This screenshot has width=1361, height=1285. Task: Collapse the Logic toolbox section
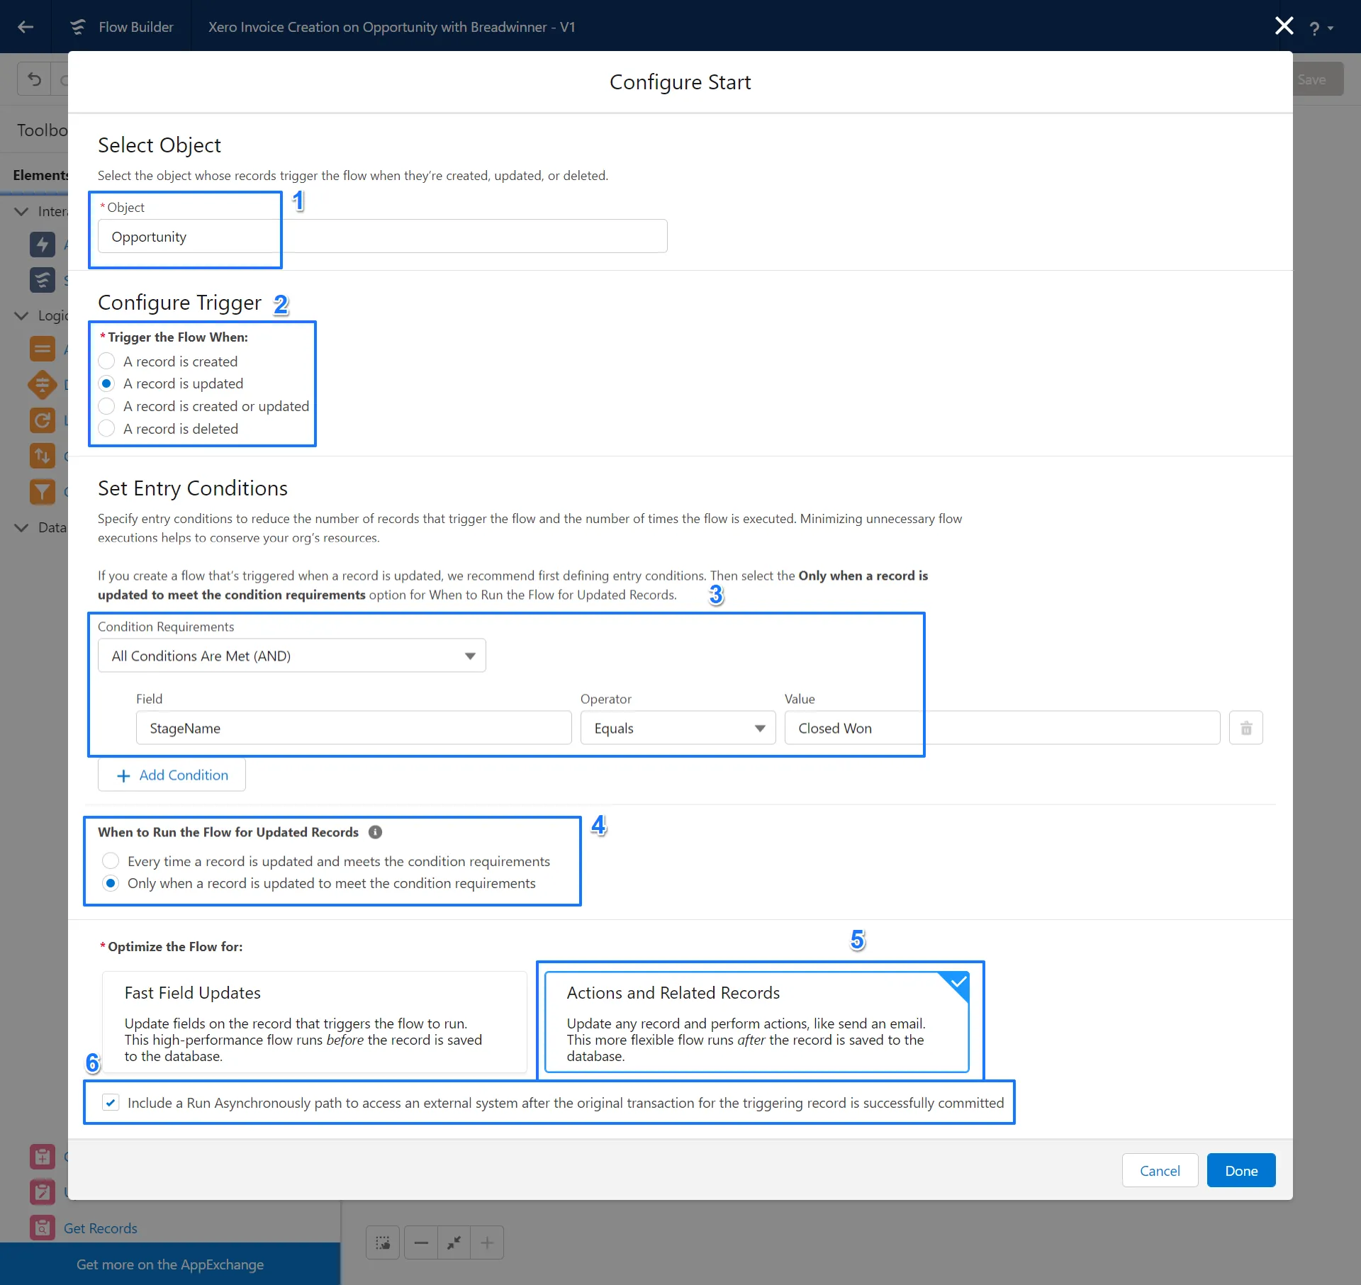(x=21, y=315)
